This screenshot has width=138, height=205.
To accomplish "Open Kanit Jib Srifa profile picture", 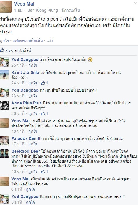I will 4,75.
